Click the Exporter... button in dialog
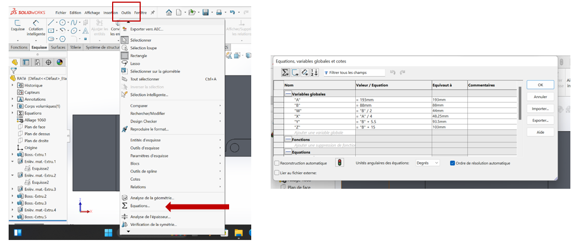This screenshot has width=579, height=247. point(540,120)
